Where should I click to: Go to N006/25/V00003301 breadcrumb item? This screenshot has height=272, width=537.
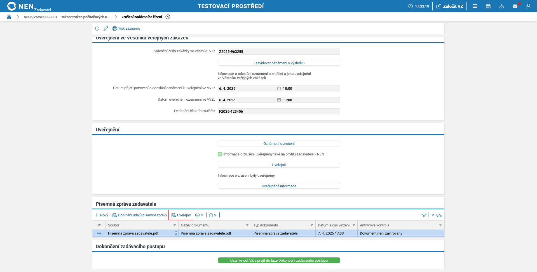coord(67,17)
